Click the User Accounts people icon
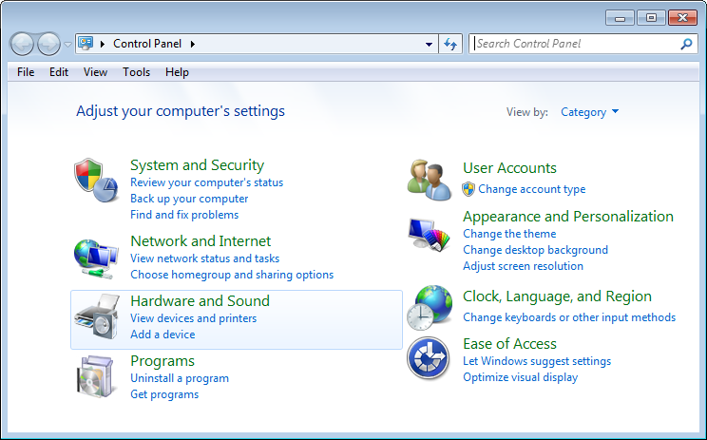Viewport: 707px width, 440px height. click(429, 180)
